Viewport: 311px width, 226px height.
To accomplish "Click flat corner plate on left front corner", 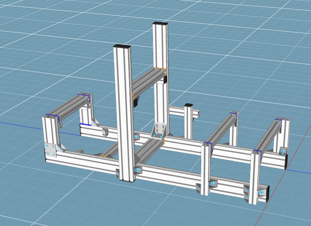I will (x=50, y=150).
